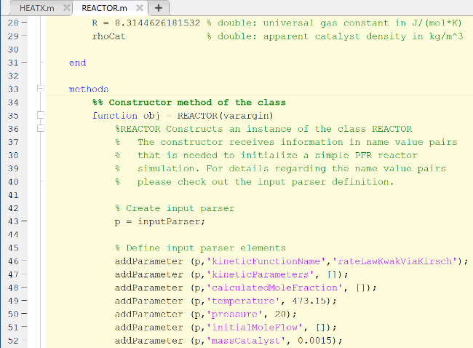Click the 'rateLawKwakViaKirsch' string

(395, 261)
